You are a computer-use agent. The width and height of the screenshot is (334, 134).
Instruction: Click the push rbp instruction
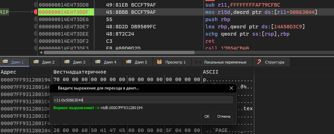pos(218,19)
